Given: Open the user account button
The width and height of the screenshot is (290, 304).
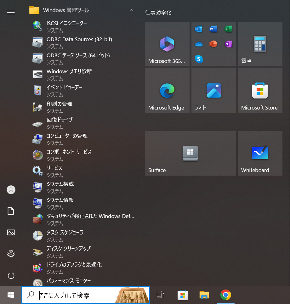Looking at the screenshot, I should [x=11, y=190].
